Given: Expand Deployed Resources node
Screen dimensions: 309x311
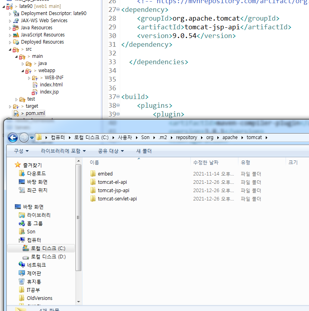Looking at the screenshot, I should [x=10, y=42].
